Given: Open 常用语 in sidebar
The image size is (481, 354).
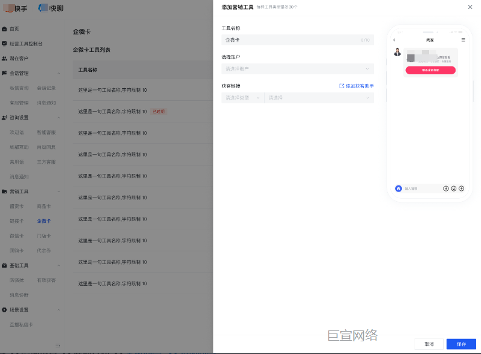Looking at the screenshot, I should 16,162.
